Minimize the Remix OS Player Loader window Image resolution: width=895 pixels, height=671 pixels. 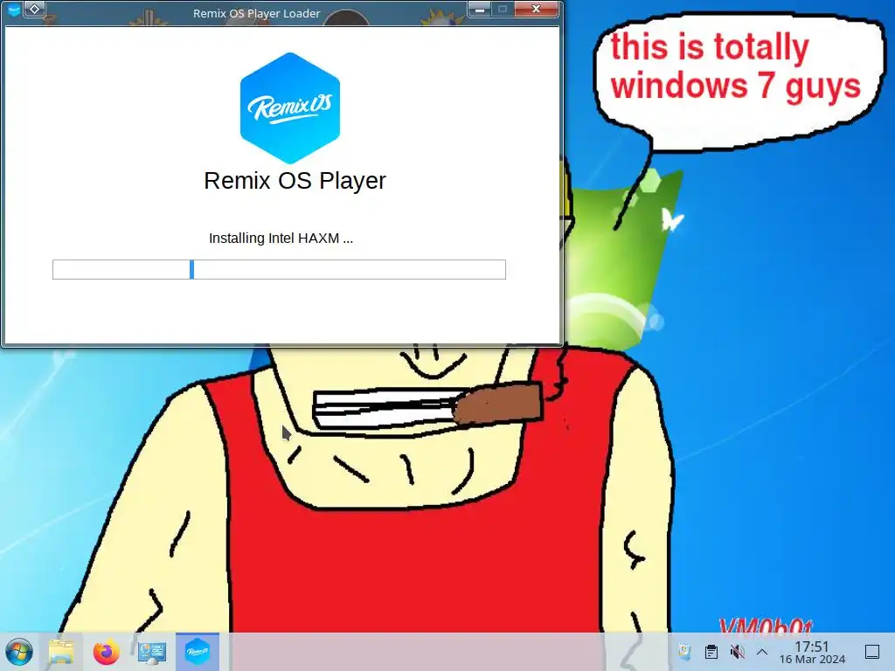480,9
